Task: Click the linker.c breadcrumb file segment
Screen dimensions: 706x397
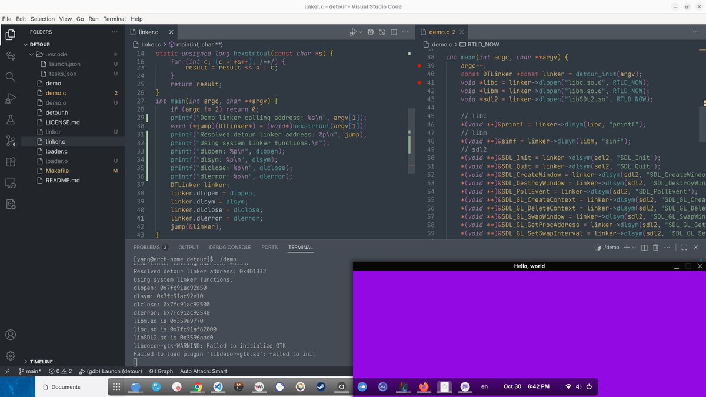Action: pyautogui.click(x=146, y=44)
